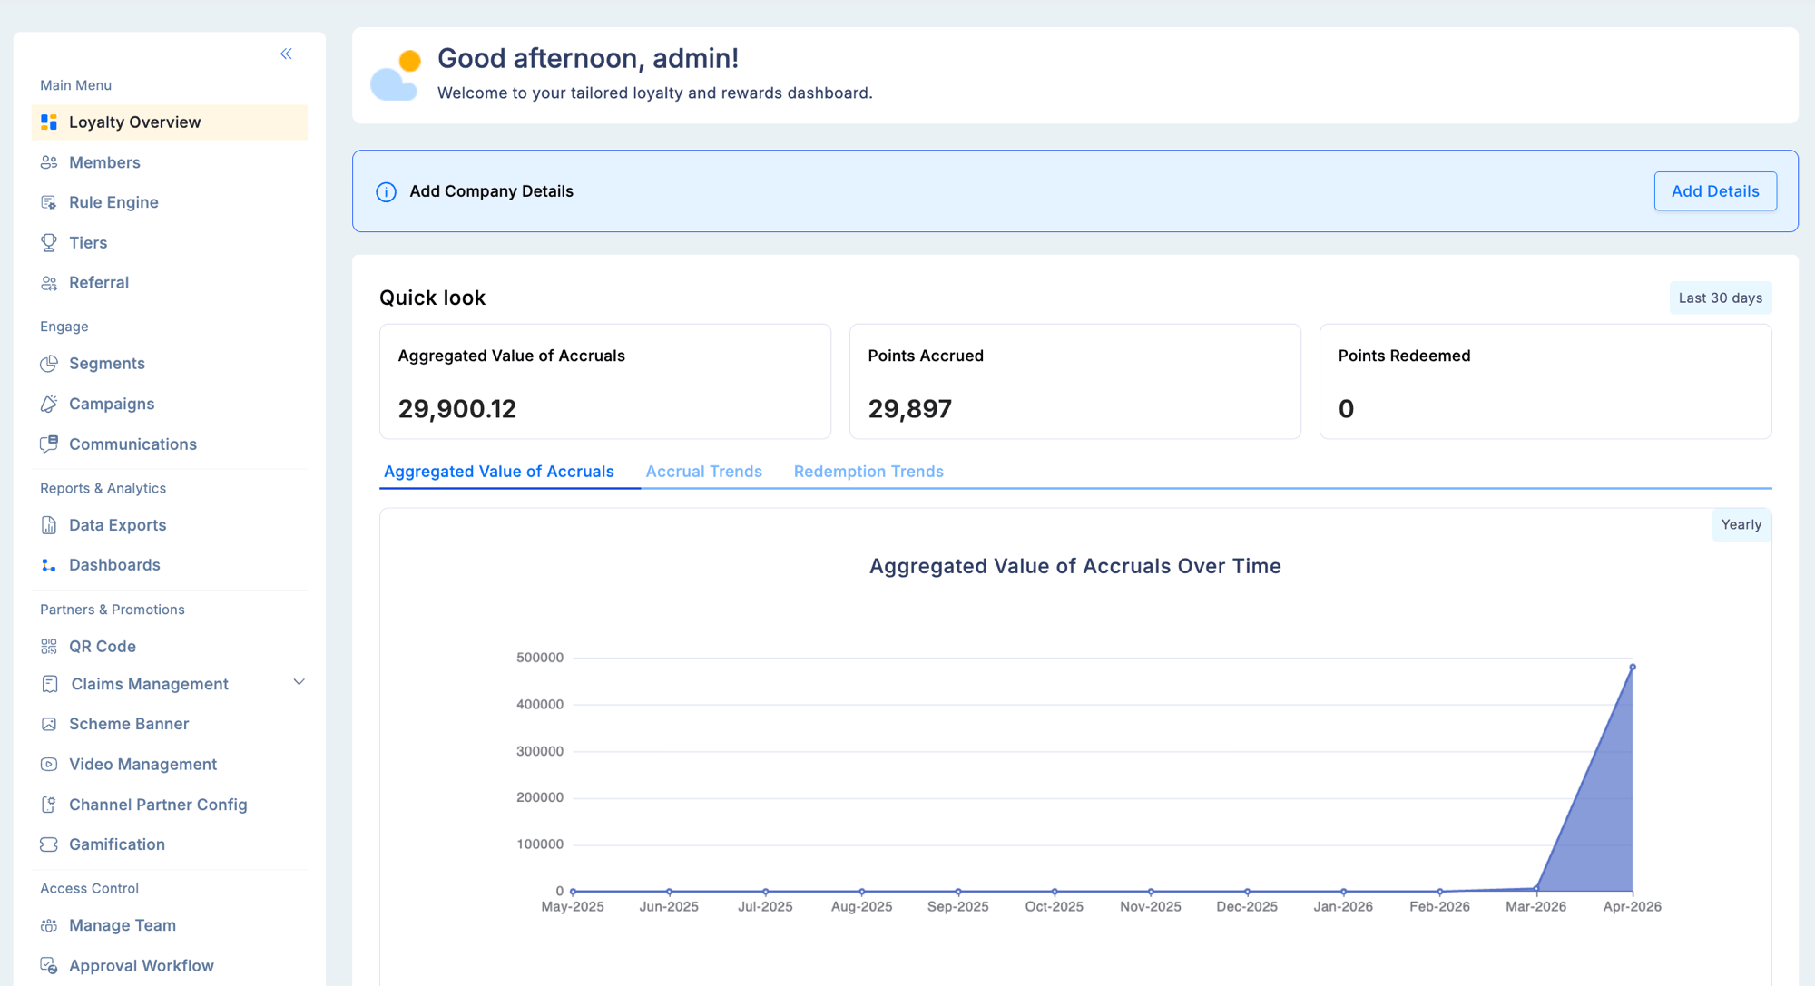Click the Data Exports file icon
This screenshot has width=1815, height=986.
[x=49, y=525]
